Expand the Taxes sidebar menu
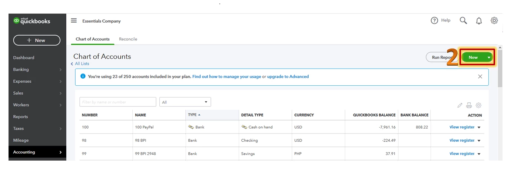Image resolution: width=511 pixels, height=178 pixels. 37,128
